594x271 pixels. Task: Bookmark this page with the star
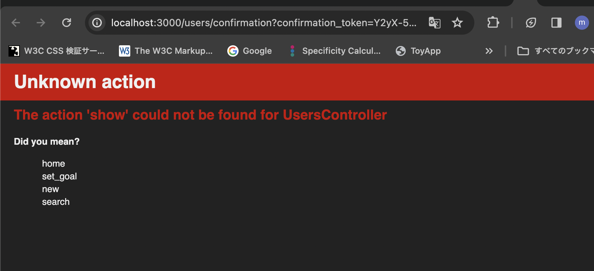[x=457, y=23]
